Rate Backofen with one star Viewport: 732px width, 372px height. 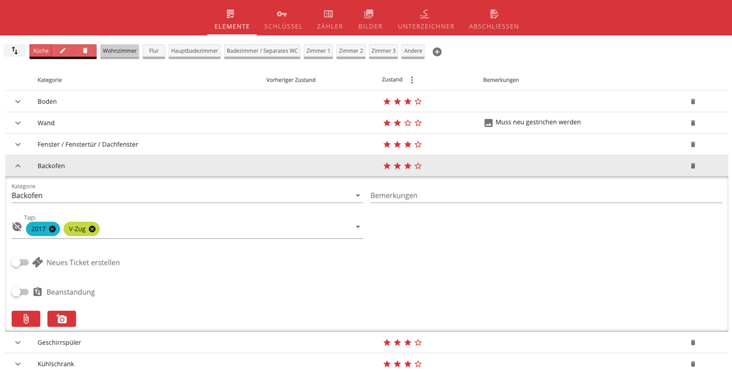pos(387,166)
